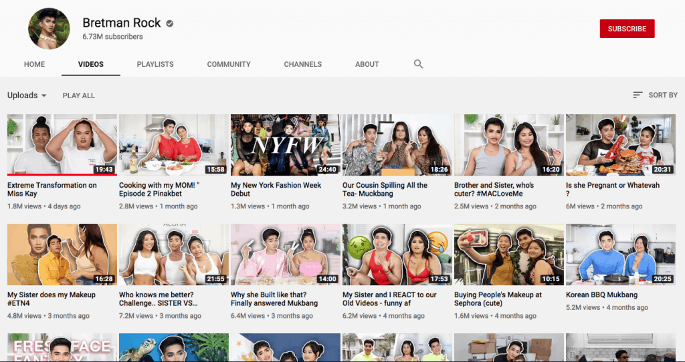Click the Sort By lines icon
685x362 pixels.
click(x=638, y=96)
